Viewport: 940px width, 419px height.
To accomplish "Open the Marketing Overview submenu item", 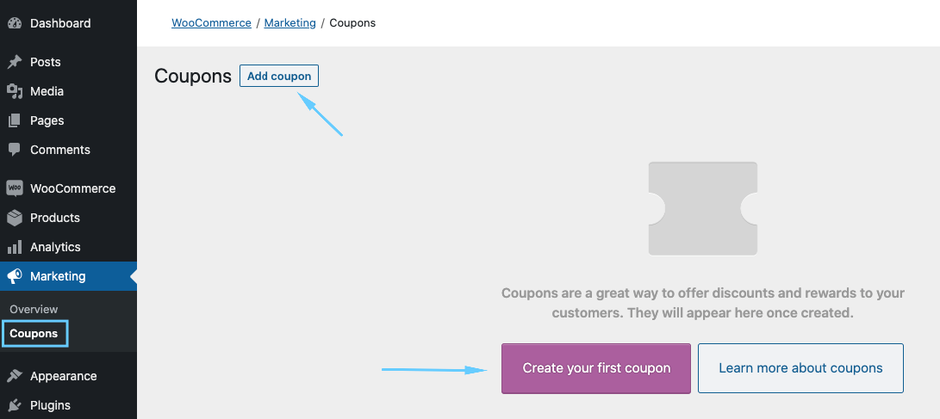I will pyautogui.click(x=34, y=309).
